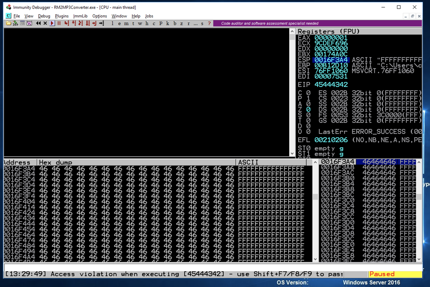Open the Options menu

(100, 16)
